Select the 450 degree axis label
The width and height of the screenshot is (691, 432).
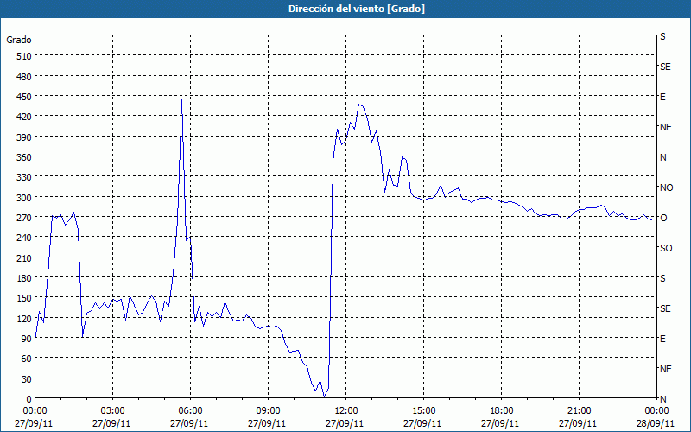[x=24, y=97]
